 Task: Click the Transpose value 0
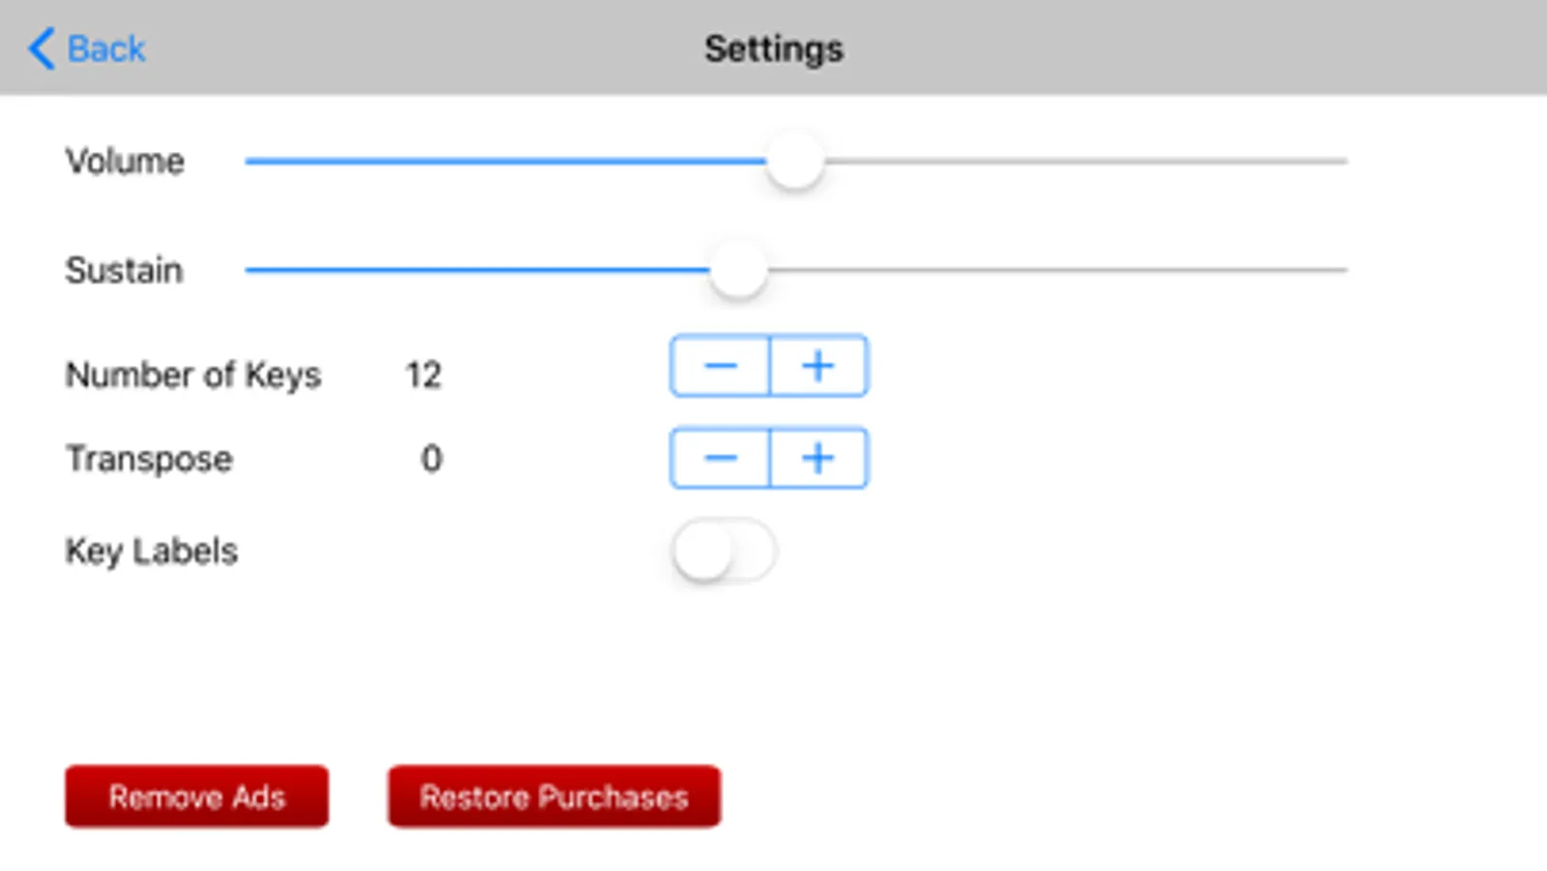(x=431, y=458)
